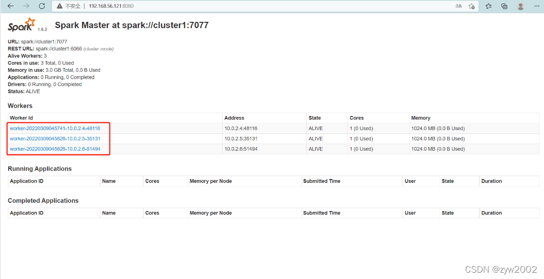
Task: Open the browser profile avatar
Action: [x=520, y=6]
